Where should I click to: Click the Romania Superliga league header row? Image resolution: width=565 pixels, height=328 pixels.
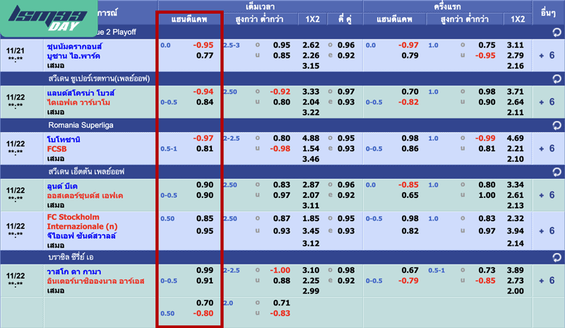click(282, 124)
